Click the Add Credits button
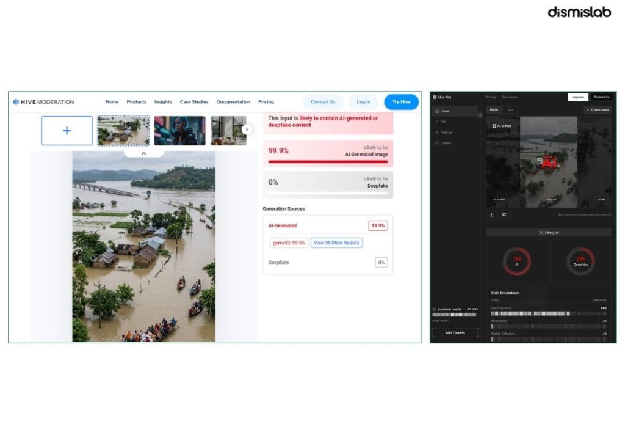Viewport: 625px width, 435px height. coord(455,333)
